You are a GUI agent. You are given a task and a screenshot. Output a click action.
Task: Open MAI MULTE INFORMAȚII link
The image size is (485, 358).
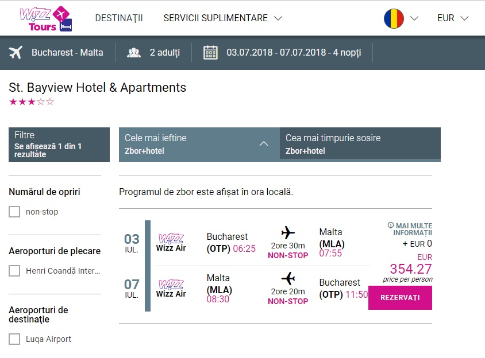pos(413,229)
